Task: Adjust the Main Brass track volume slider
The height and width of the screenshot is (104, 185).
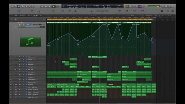Action: coord(37,25)
